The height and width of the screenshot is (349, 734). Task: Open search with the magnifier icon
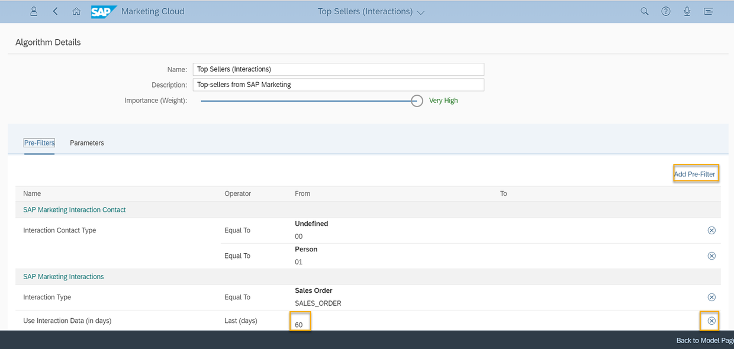(x=645, y=11)
